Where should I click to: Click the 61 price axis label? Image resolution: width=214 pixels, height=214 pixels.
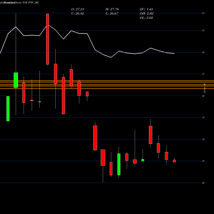tap(203, 13)
